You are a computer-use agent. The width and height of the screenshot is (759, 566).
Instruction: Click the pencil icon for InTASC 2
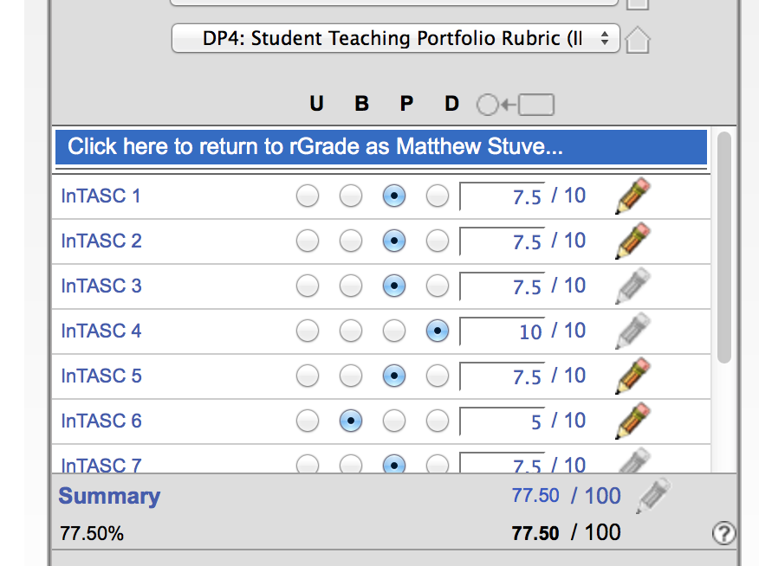pyautogui.click(x=633, y=241)
